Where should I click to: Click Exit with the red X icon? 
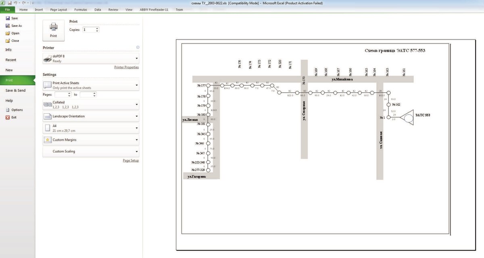click(x=11, y=117)
